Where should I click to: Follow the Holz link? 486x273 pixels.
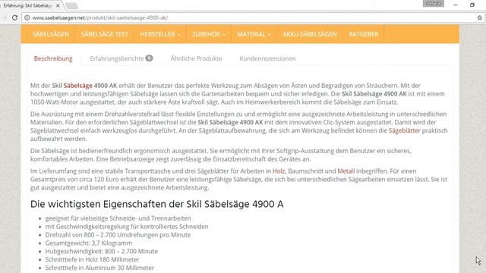tap(279, 171)
